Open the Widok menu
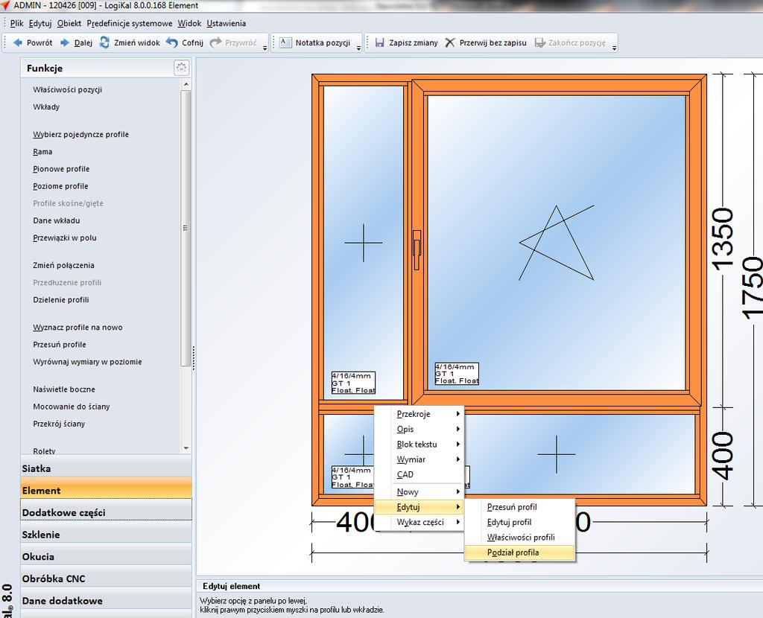The width and height of the screenshot is (763, 618). coord(189,23)
